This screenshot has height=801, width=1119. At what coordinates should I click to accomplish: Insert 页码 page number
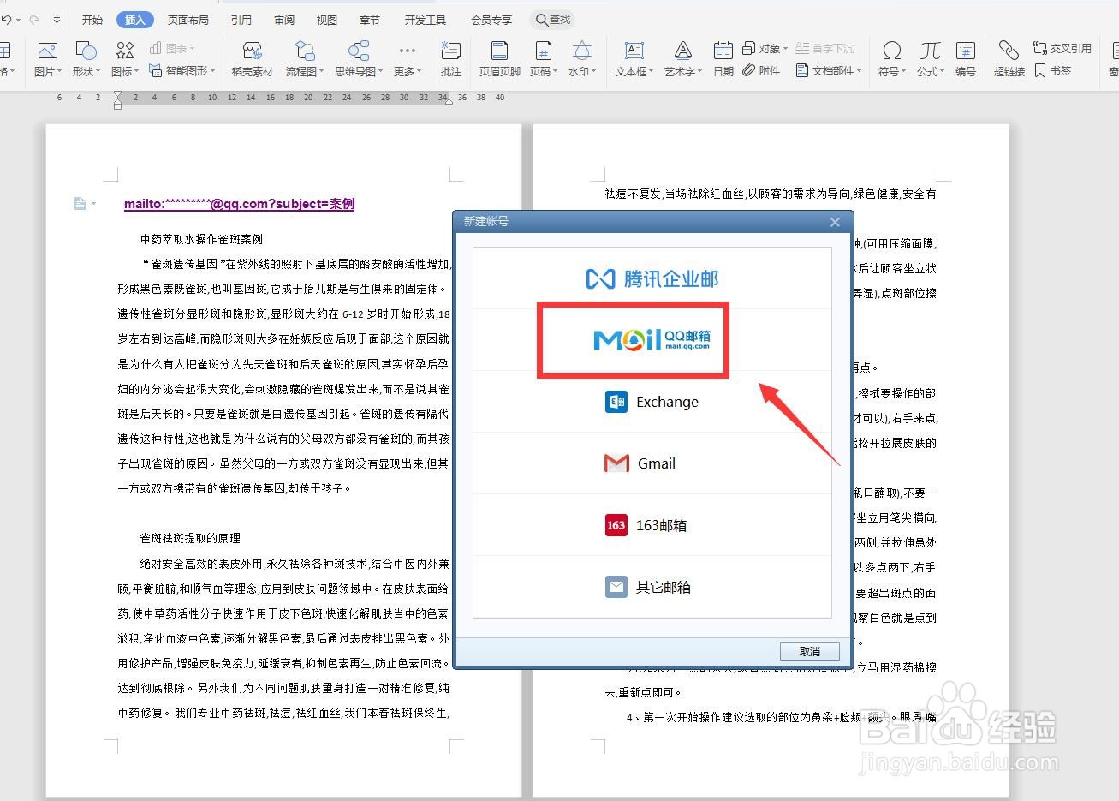tap(543, 58)
